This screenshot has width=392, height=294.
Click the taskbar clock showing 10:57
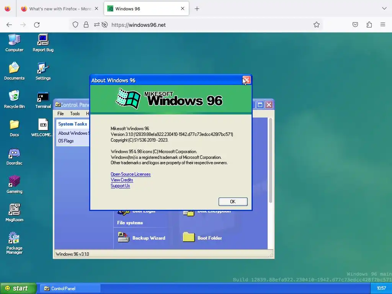click(x=381, y=288)
